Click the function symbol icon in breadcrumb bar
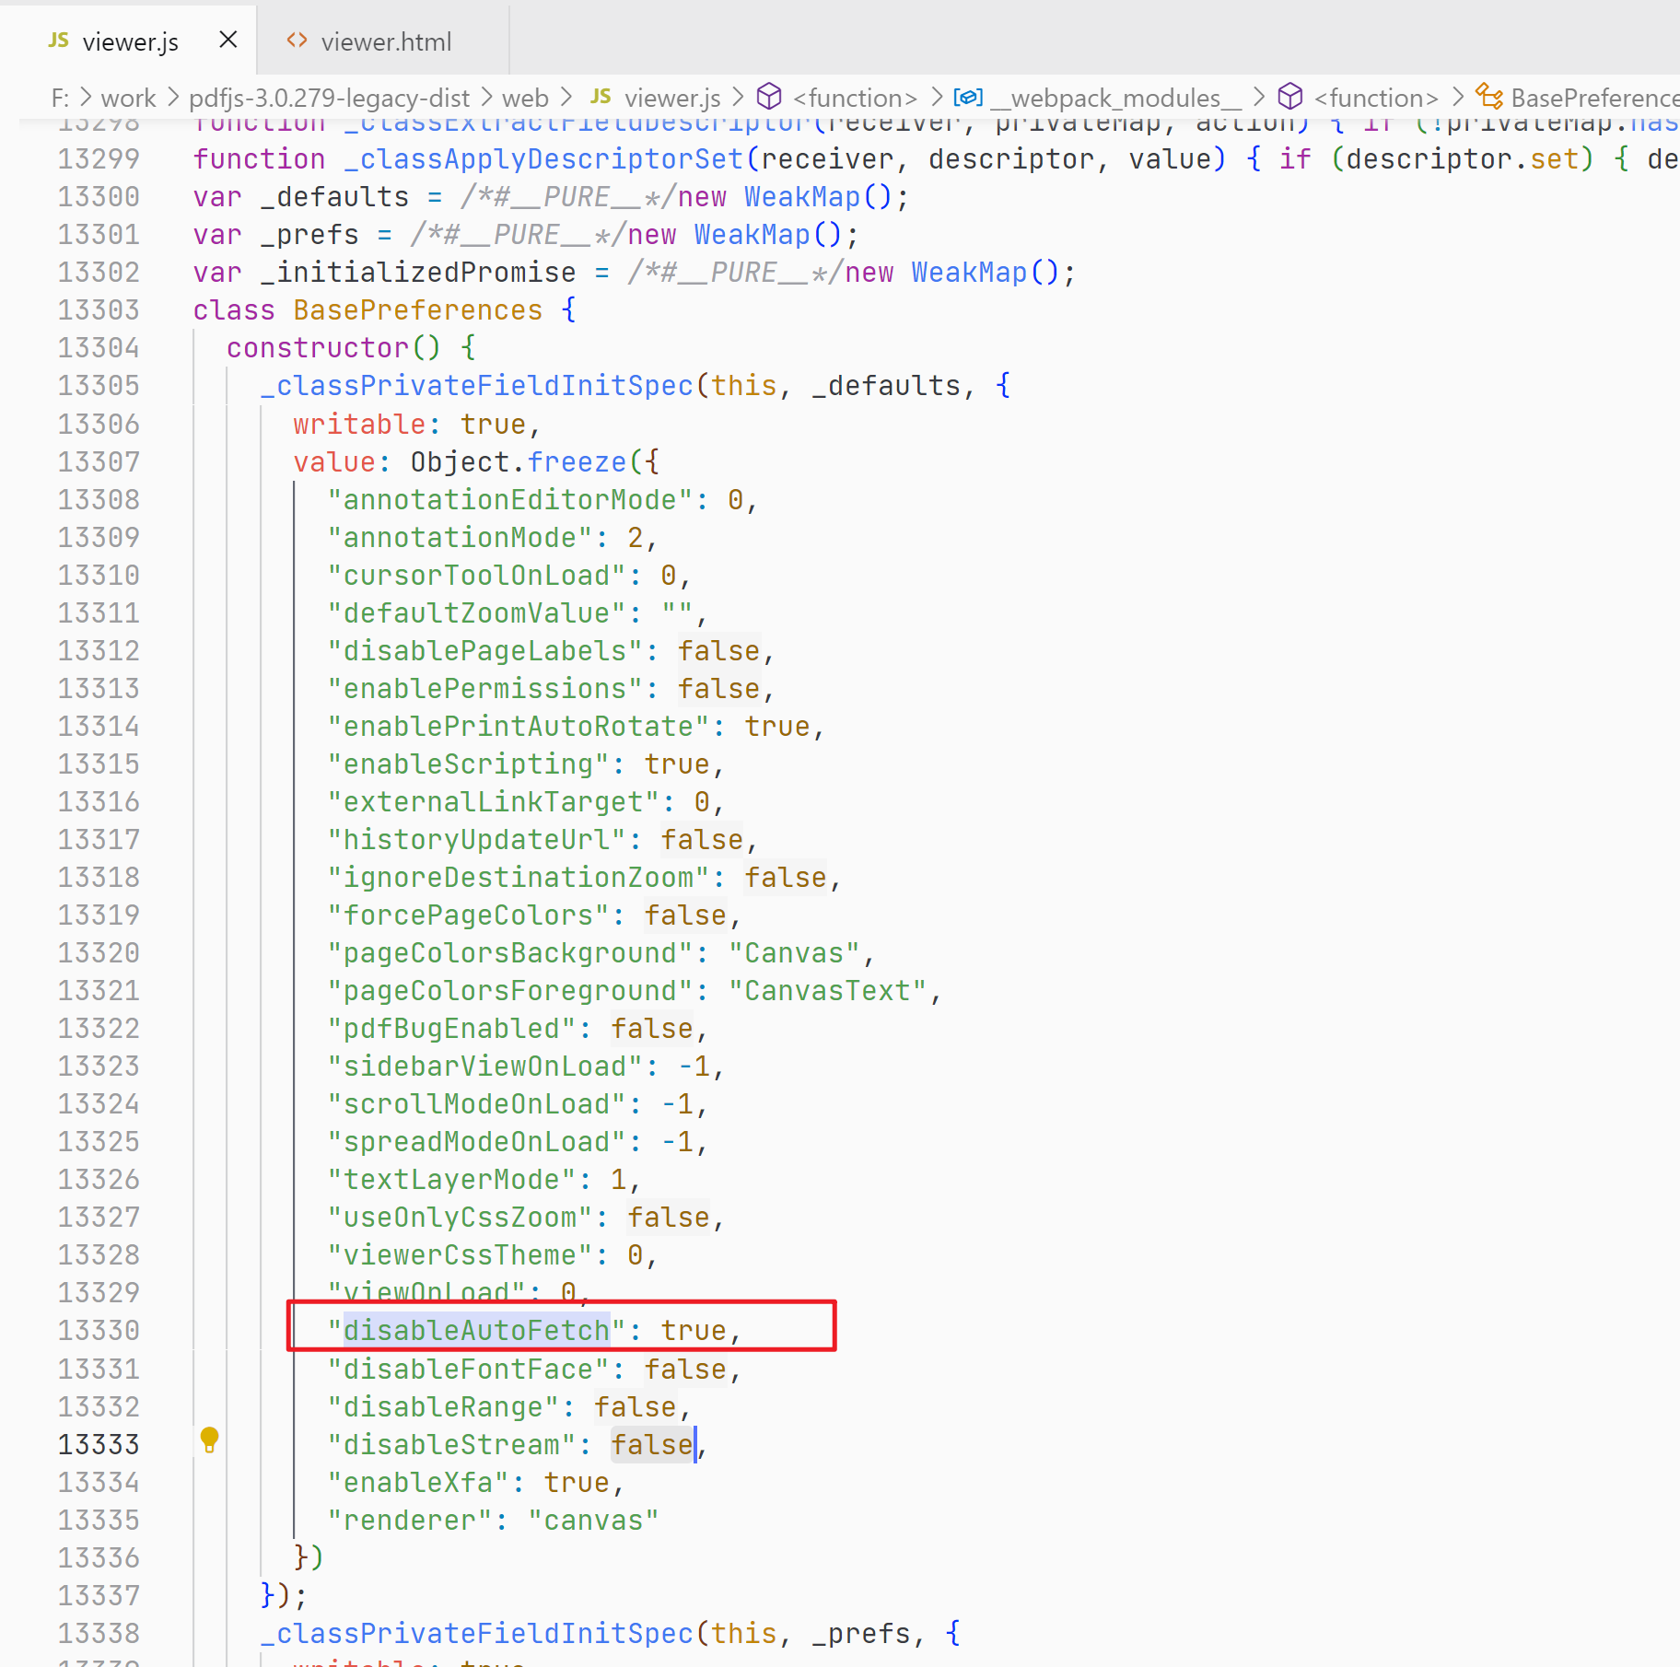The image size is (1680, 1667). pyautogui.click(x=769, y=97)
